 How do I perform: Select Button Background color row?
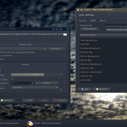pos(104,56)
